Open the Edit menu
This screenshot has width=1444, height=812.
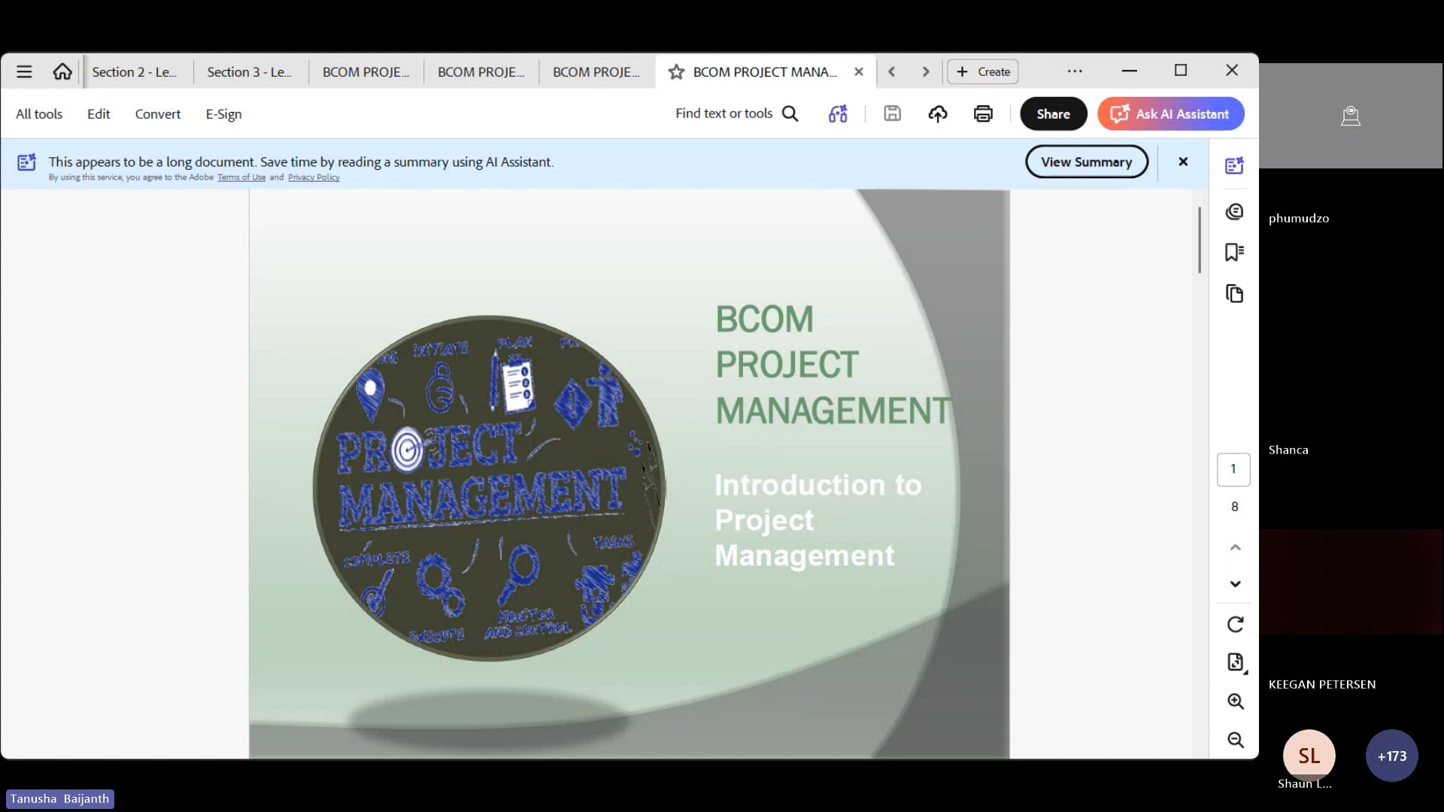coord(99,114)
